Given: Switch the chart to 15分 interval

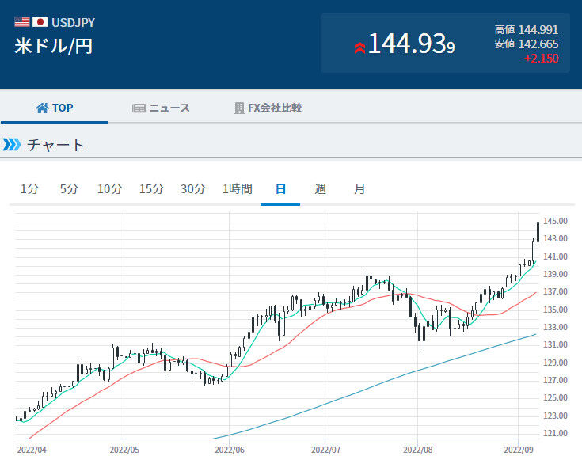Looking at the screenshot, I should [x=151, y=189].
